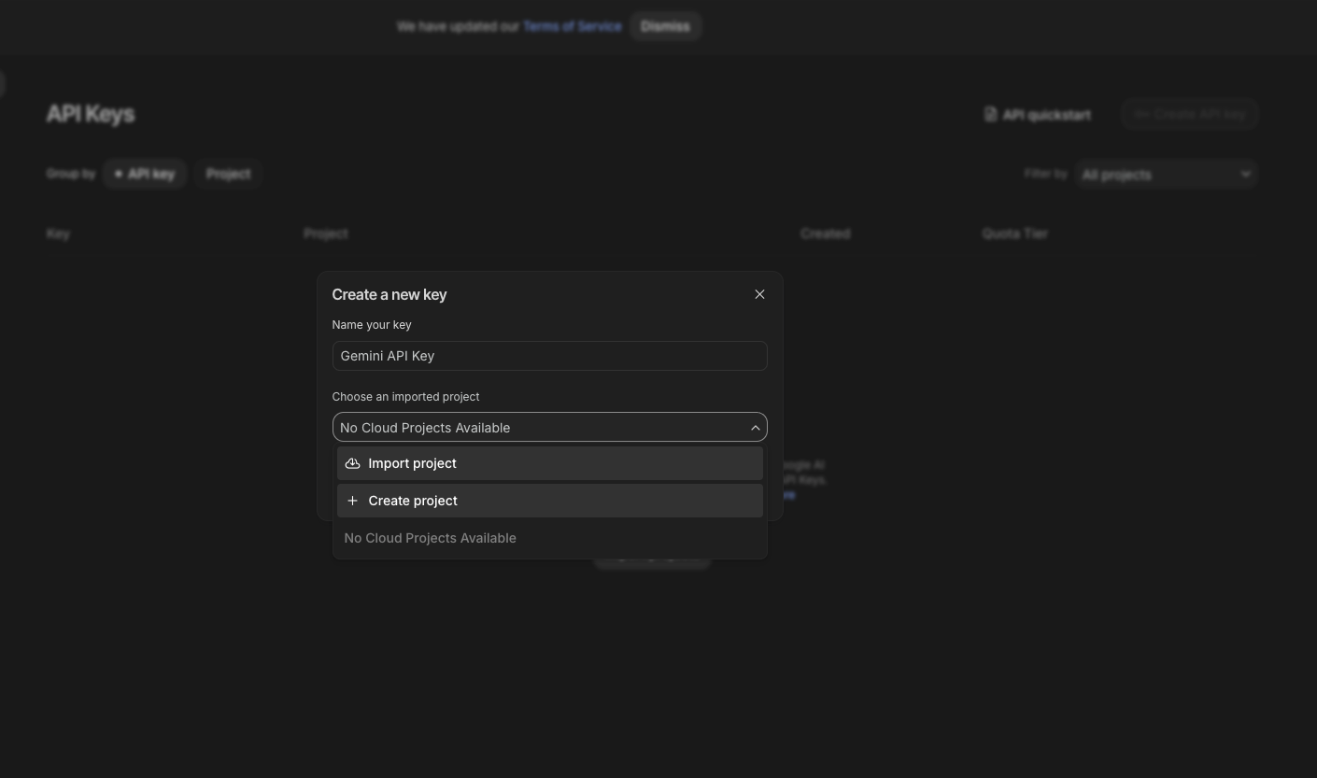This screenshot has height=778, width=1317.
Task: Collapse the imported project dropdown
Action: click(549, 427)
